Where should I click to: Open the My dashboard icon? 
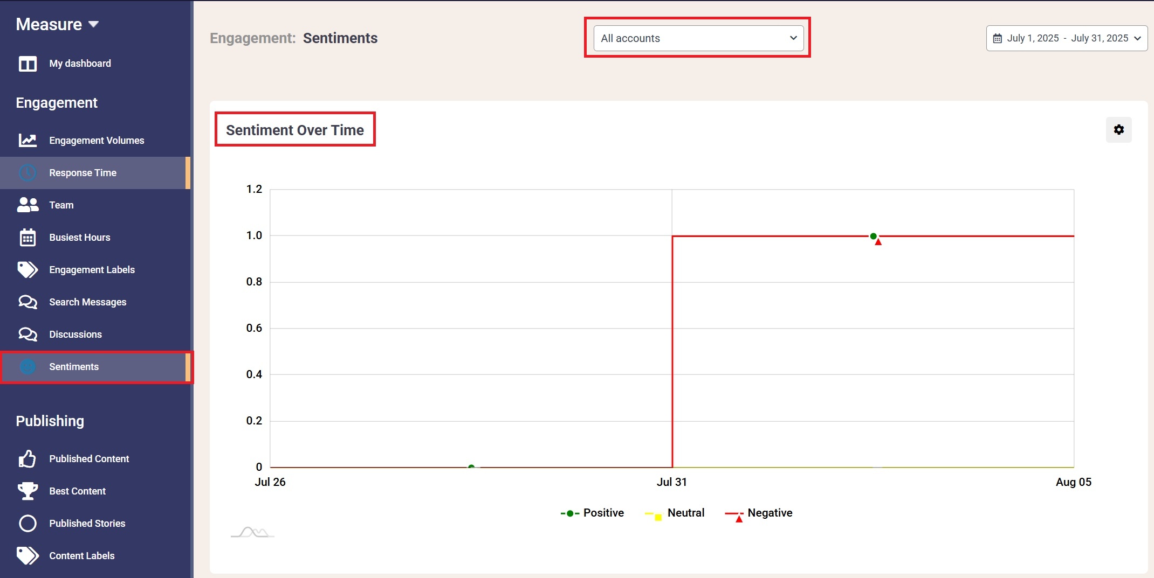click(28, 64)
